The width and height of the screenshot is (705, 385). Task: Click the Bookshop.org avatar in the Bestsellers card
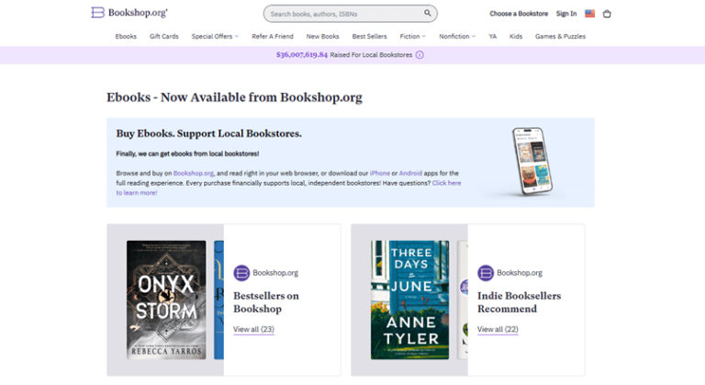241,273
